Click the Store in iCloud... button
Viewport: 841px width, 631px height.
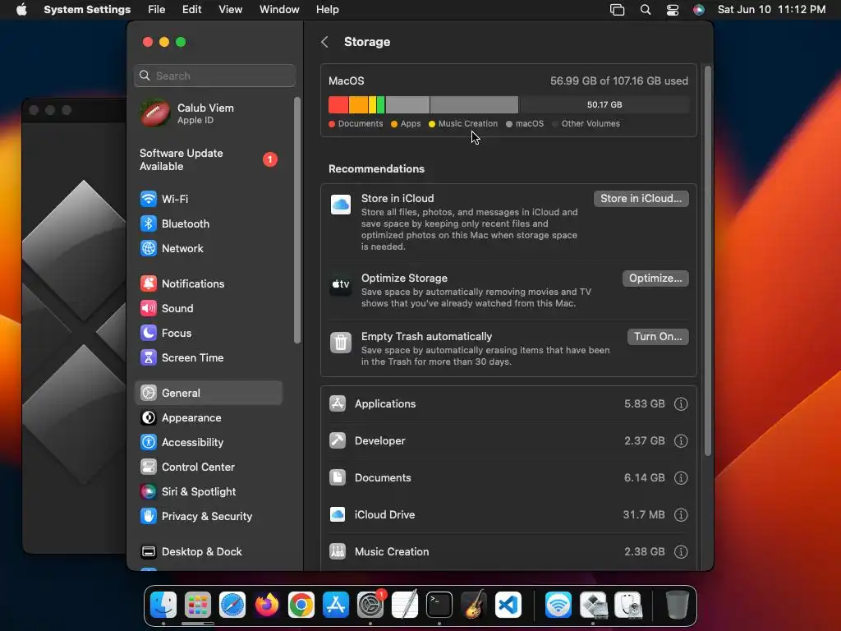click(641, 199)
